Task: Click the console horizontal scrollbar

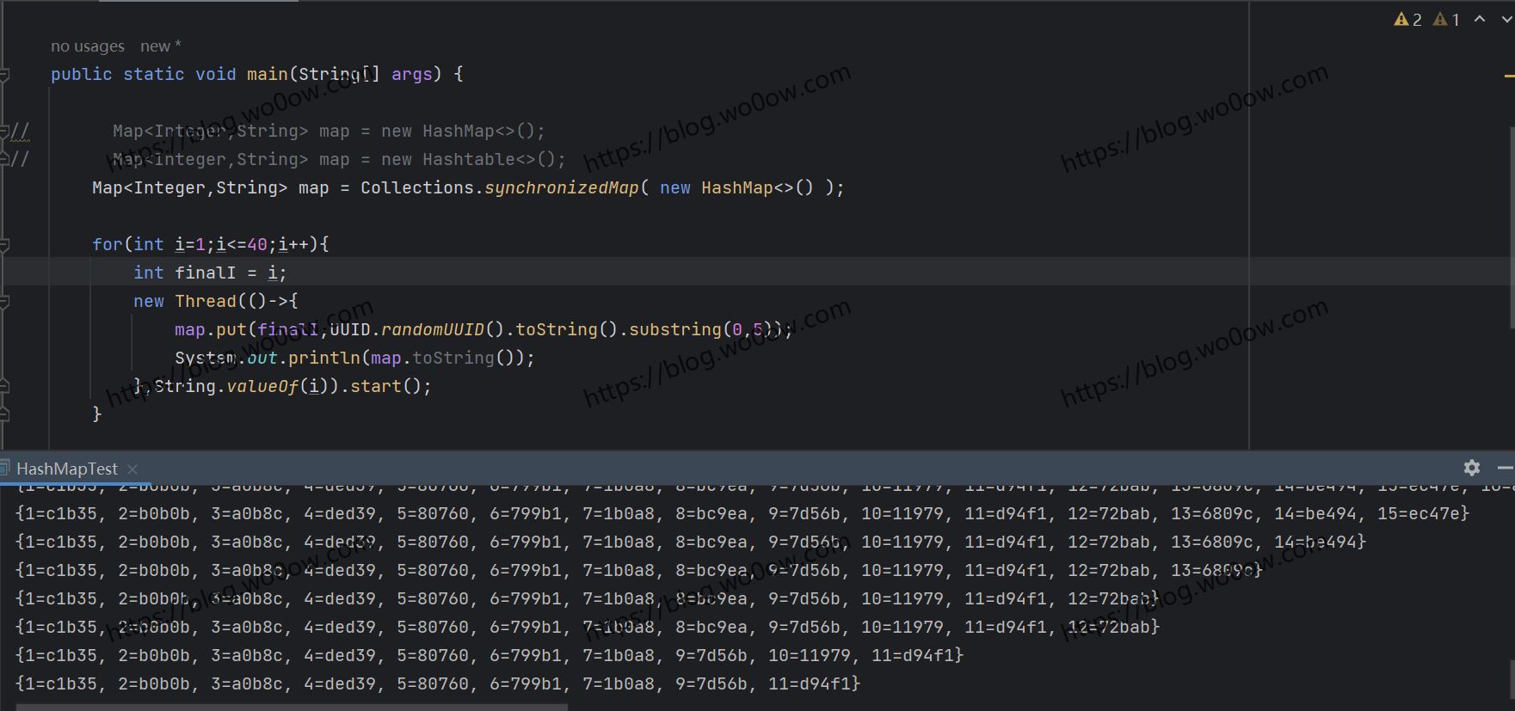Action: click(x=291, y=707)
